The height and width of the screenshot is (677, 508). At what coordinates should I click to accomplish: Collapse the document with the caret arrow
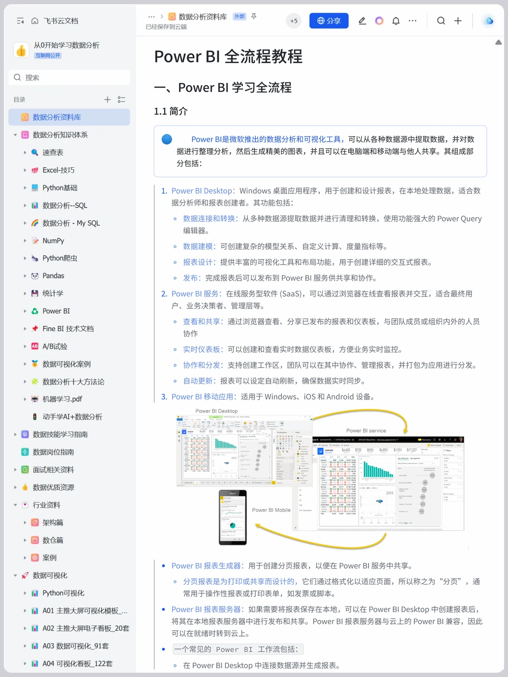(x=499, y=41)
